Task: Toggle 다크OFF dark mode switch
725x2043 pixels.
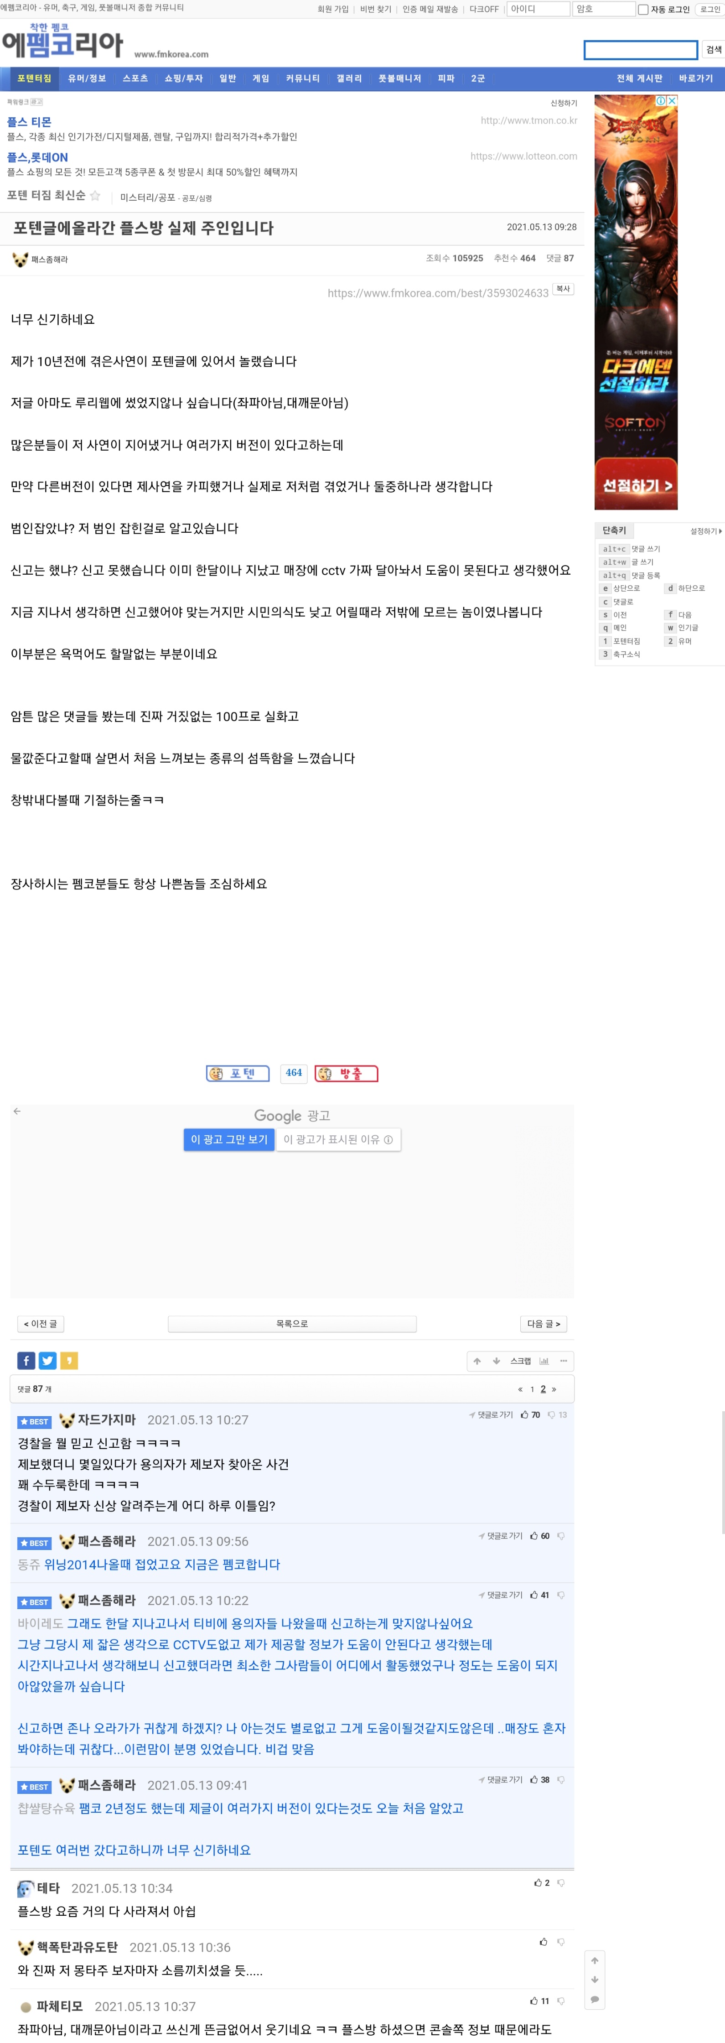Action: click(484, 10)
